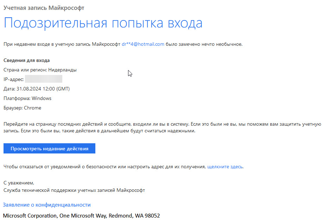Click the blurred IP-адрес value
This screenshot has width=323, height=220.
pyautogui.click(x=44, y=79)
